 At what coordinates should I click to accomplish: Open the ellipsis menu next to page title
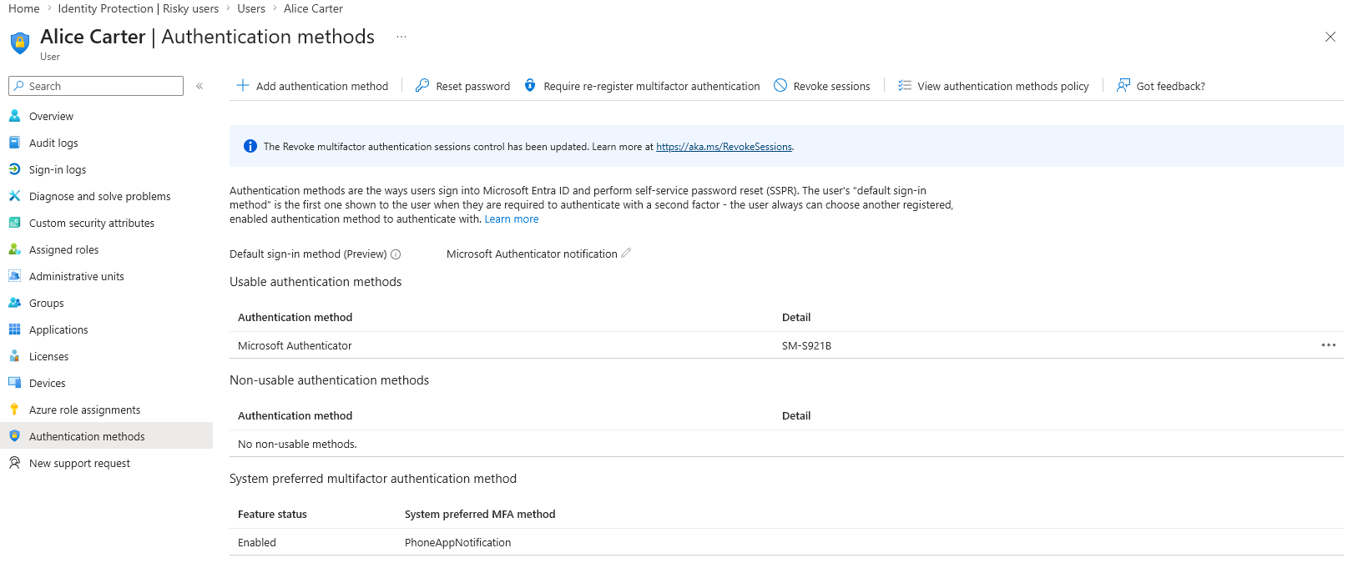tap(401, 37)
